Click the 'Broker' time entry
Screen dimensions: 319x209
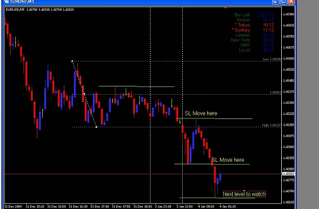click(255, 20)
